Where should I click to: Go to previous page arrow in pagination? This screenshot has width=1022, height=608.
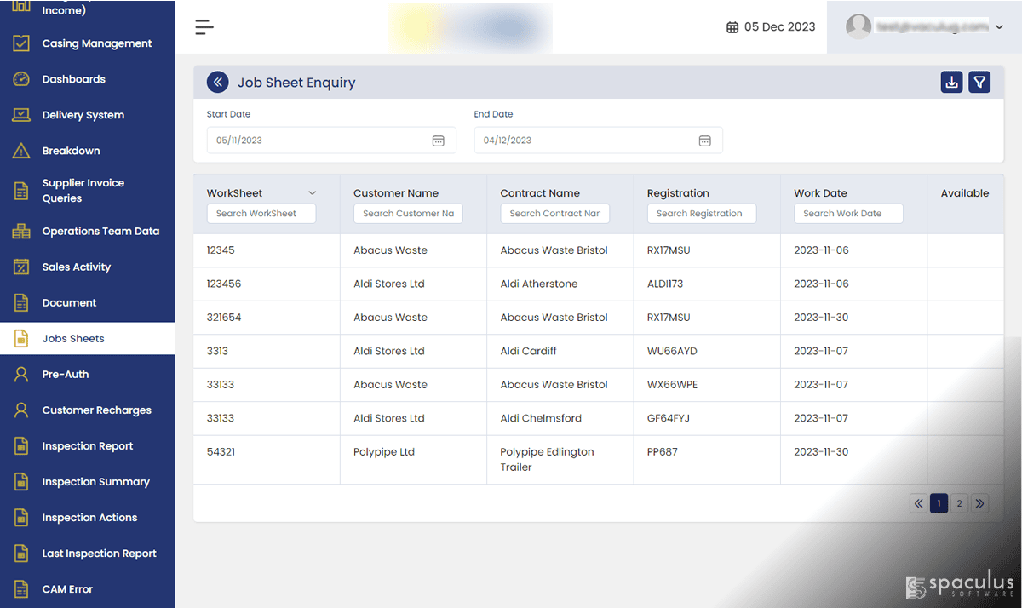point(918,503)
